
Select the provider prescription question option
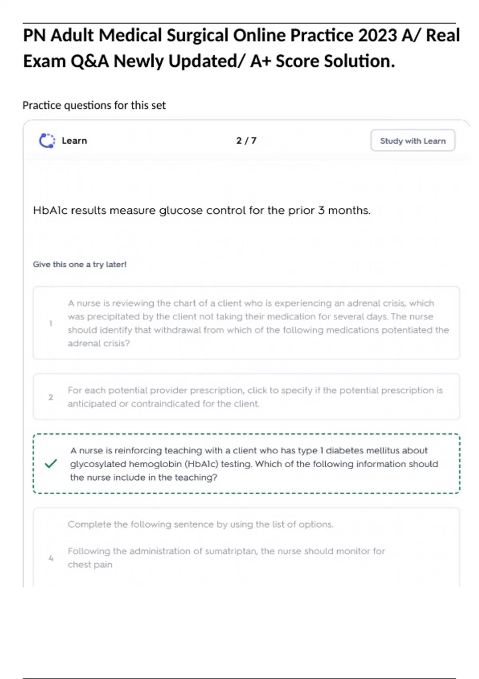click(x=255, y=397)
